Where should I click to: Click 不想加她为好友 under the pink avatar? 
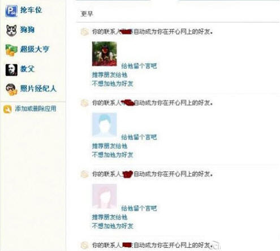(113, 226)
